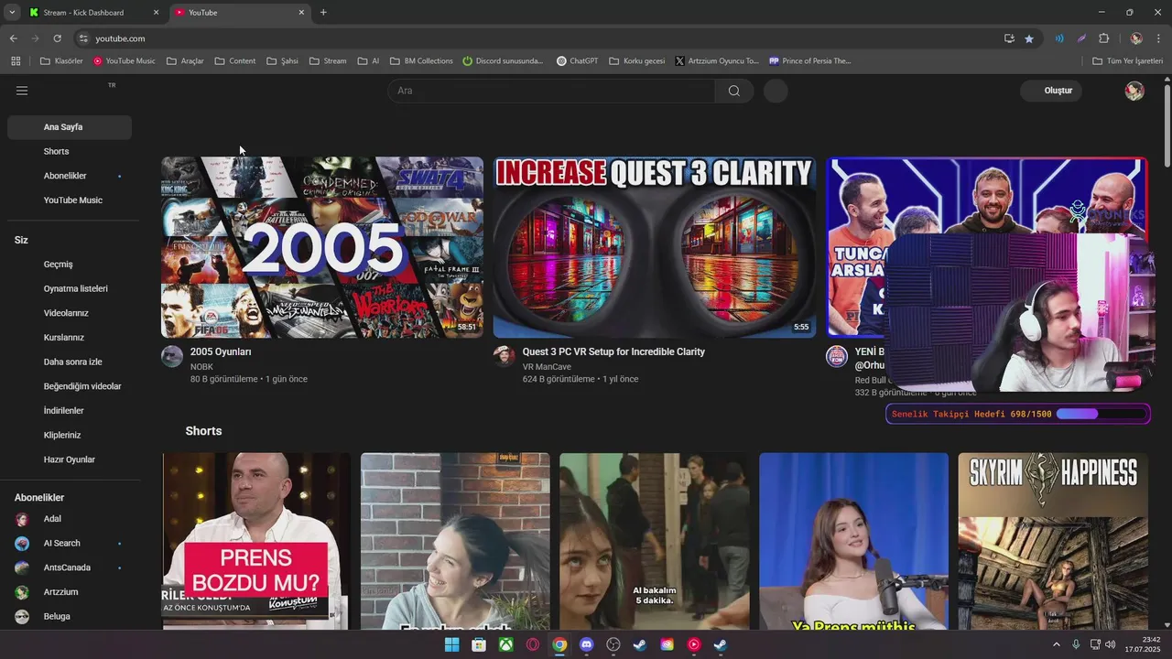Bookmark this page with the star icon

[1029, 38]
